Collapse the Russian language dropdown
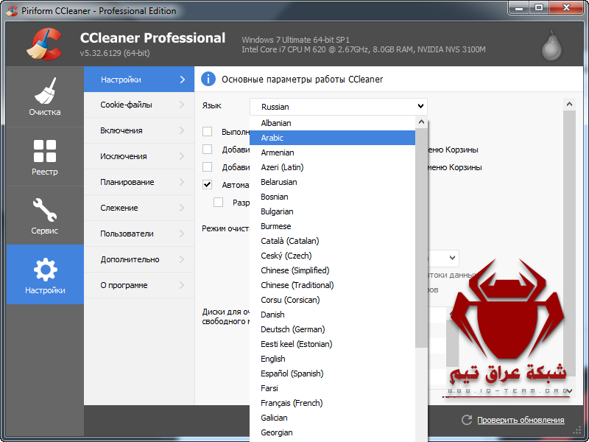 339,107
